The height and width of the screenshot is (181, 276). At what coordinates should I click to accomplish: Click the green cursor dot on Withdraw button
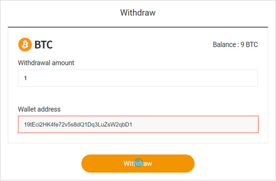138,163
